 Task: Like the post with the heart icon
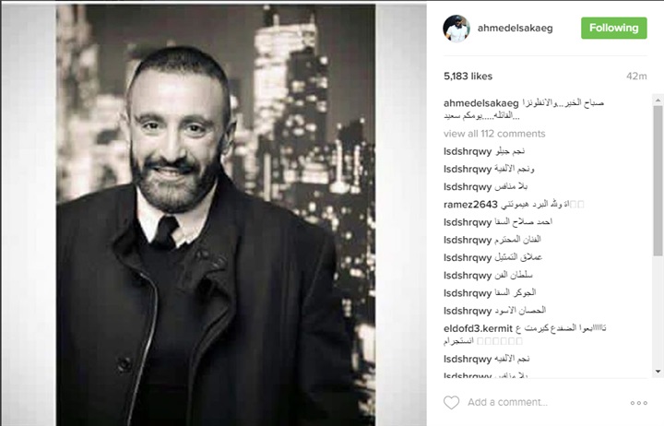pos(451,402)
